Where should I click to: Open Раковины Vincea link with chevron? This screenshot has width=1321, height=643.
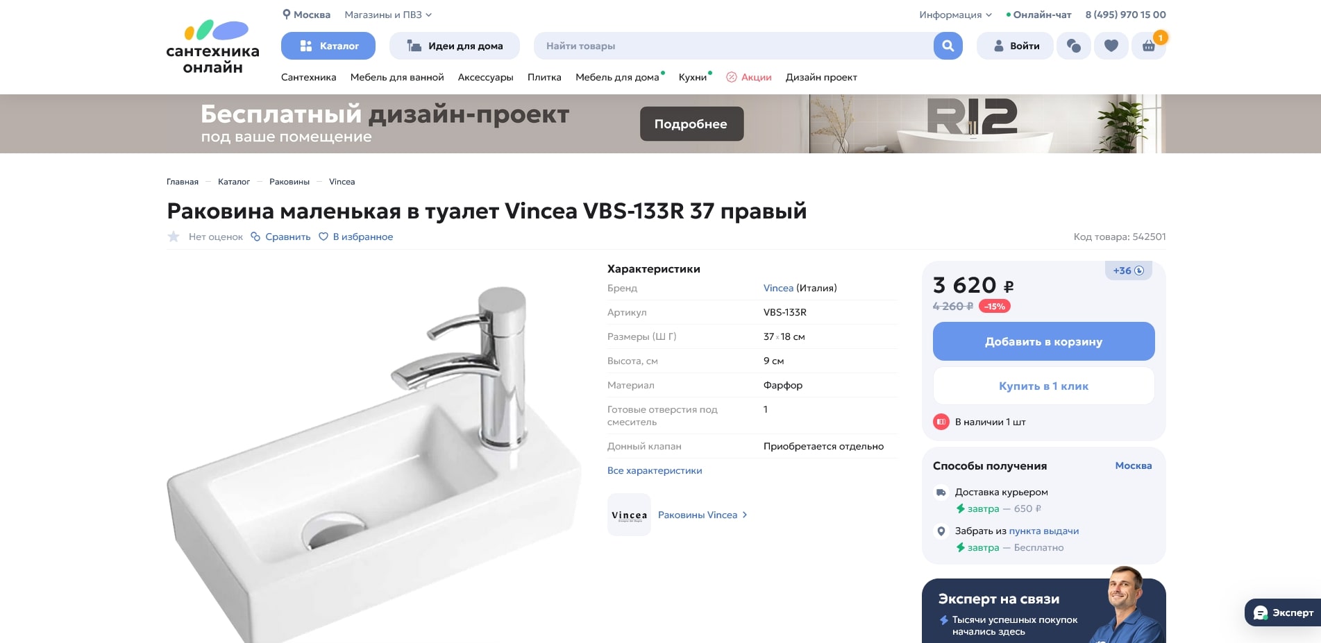pos(702,515)
